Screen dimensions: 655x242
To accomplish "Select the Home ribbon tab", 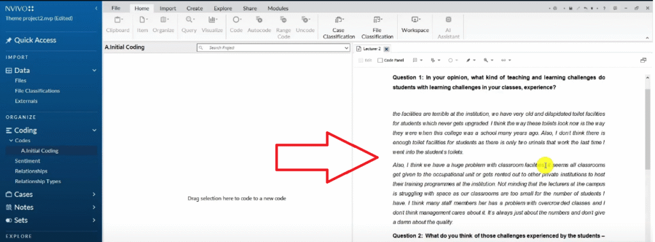I will point(141,8).
